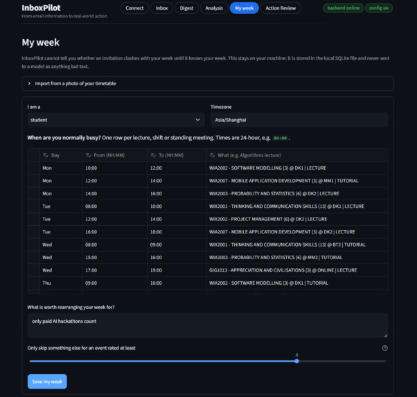Click cell 'GIG1013 - APPRECIATION AND CIVILISATIONS (3) @ ONLINE | LECTURE'
This screenshot has width=417, height=397.
click(x=297, y=270)
